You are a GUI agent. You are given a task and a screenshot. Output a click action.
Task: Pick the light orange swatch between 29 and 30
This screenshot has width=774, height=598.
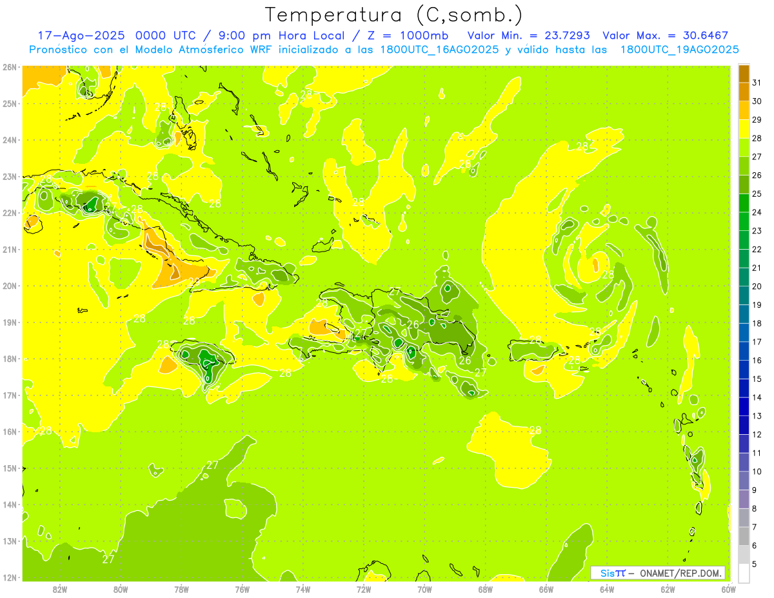coord(744,110)
